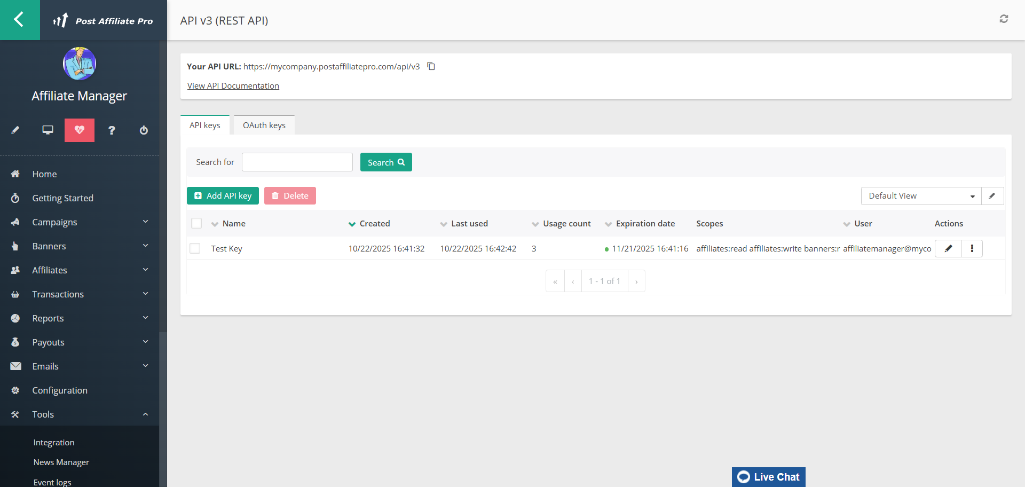Toggle the select-all header checkbox
1025x487 pixels.
pyautogui.click(x=196, y=223)
